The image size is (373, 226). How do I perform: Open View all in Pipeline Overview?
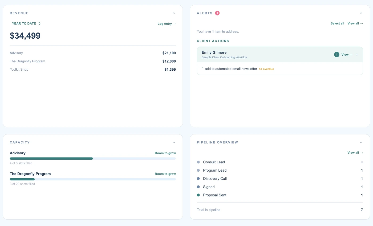tap(355, 153)
